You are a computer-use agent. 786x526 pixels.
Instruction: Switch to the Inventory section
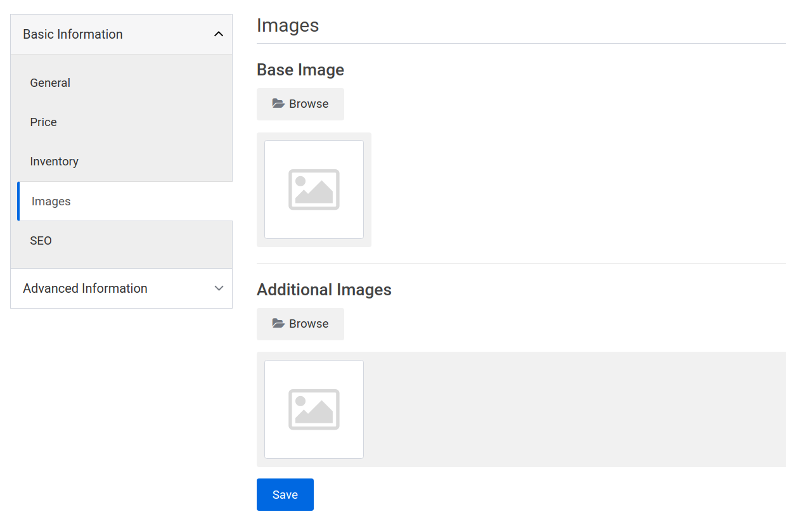coord(54,161)
